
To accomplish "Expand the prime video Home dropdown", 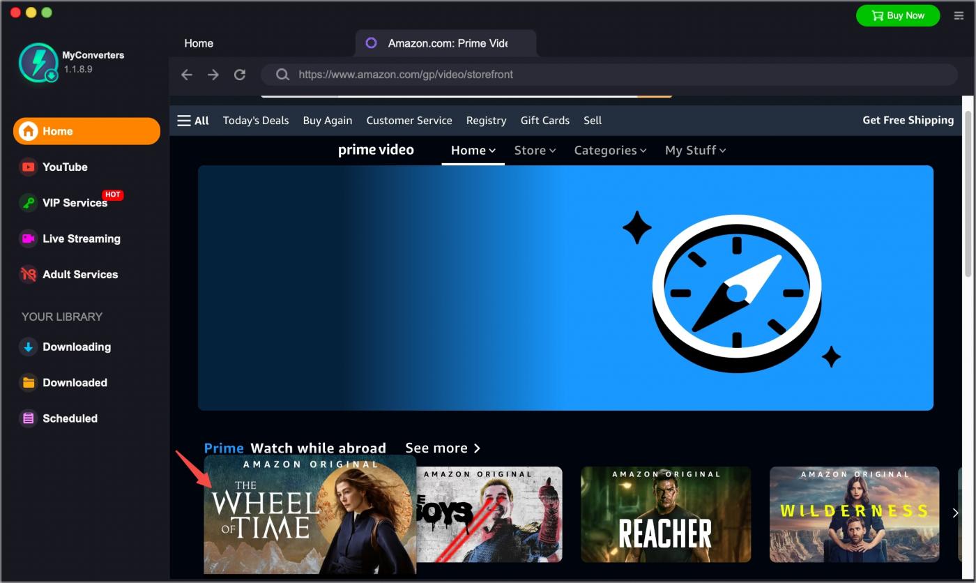I will [x=473, y=150].
